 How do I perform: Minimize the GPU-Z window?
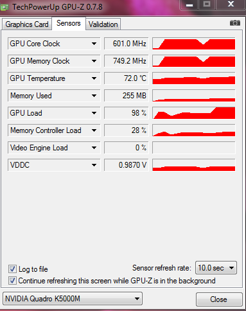[x=189, y=4]
